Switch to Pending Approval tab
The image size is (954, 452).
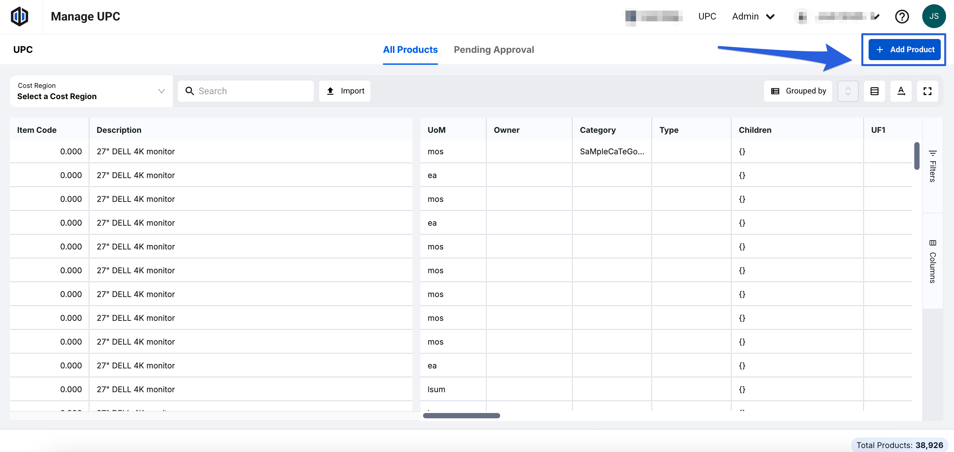[494, 50]
